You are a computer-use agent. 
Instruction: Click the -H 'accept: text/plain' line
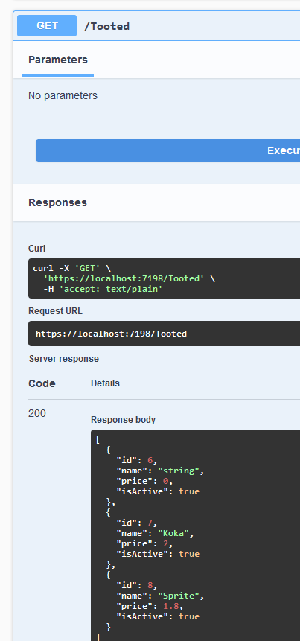(x=103, y=290)
